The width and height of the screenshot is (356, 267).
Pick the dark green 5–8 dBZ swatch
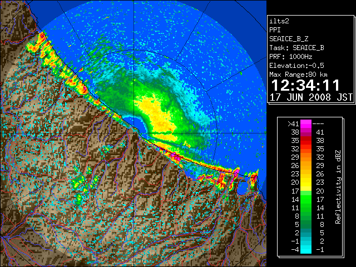306,224
